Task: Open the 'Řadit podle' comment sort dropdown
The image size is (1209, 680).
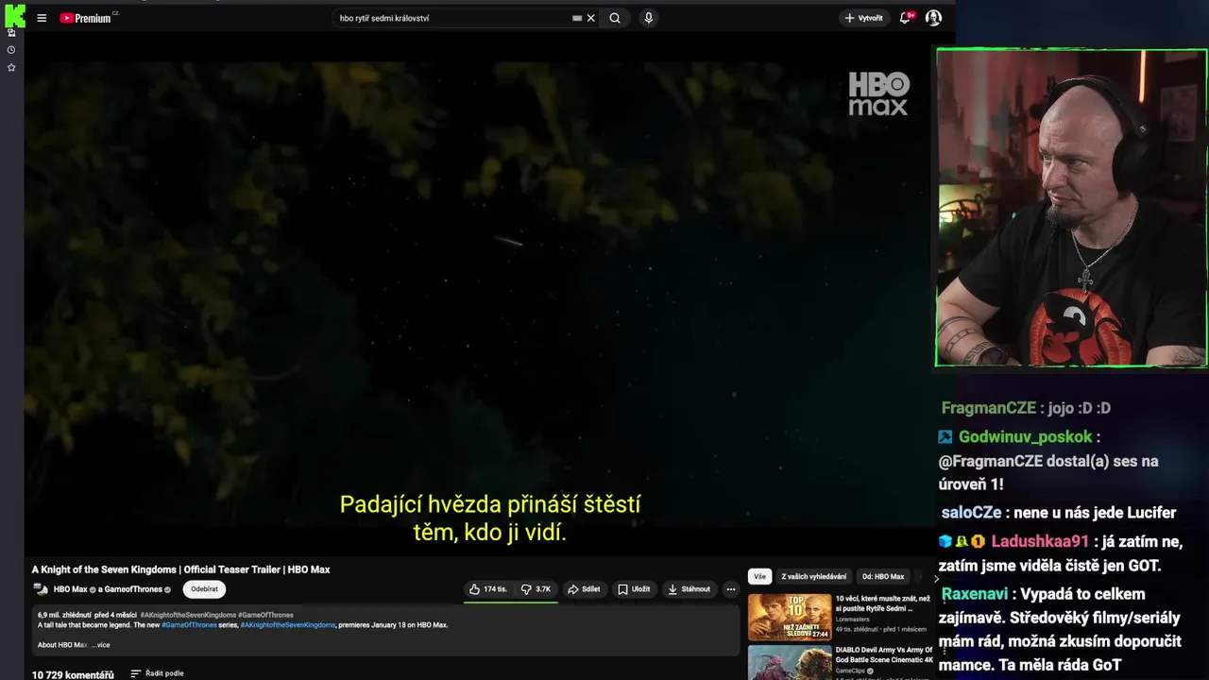Action: click(x=157, y=673)
